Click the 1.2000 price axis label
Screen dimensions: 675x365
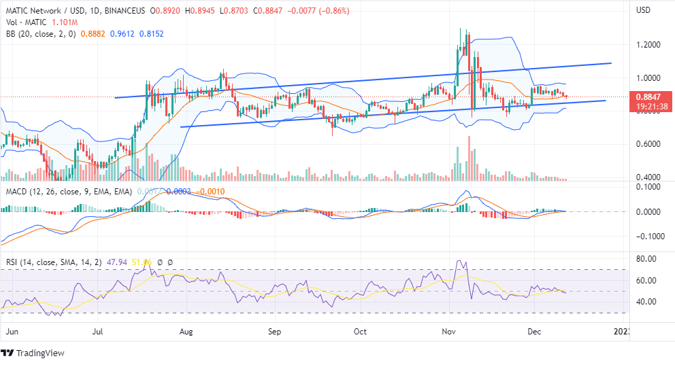(648, 45)
